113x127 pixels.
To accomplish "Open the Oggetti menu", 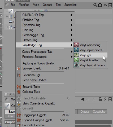I will click(47, 5).
